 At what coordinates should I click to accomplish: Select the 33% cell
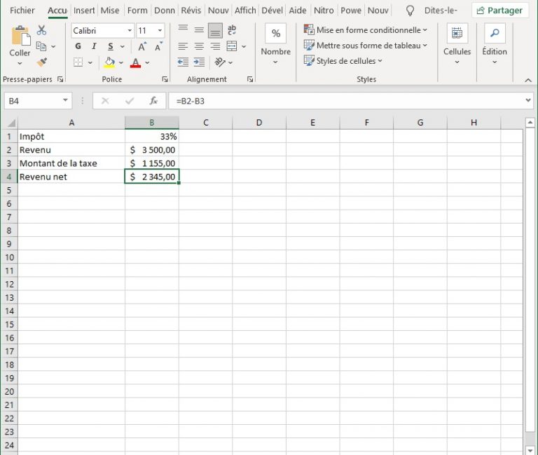[151, 137]
